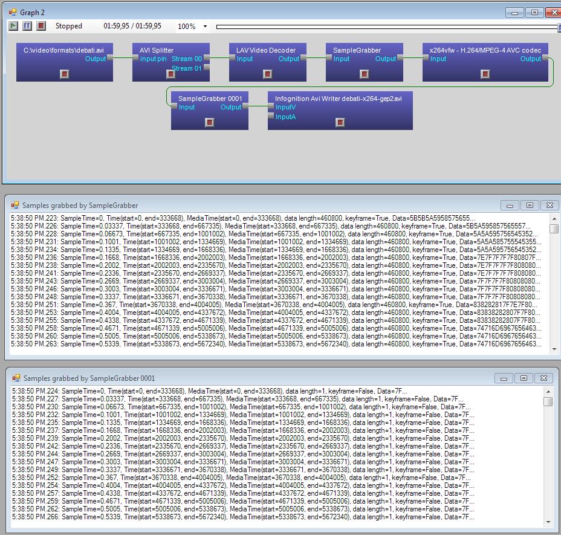Click the state icon on the first SampleGrabber filter
Image resolution: width=561 pixels, height=535 pixels.
click(x=364, y=74)
